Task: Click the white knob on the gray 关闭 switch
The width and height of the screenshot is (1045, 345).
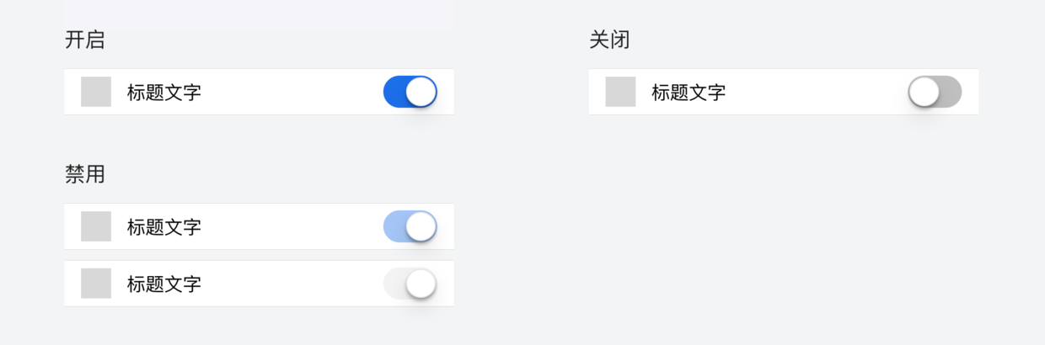Action: coord(924,92)
